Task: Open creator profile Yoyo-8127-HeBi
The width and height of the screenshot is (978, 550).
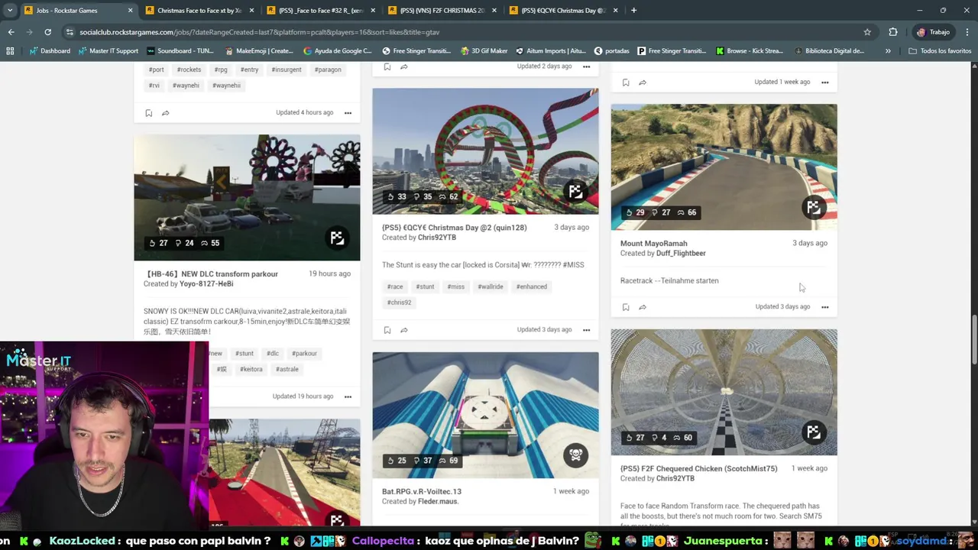Action: click(x=206, y=284)
